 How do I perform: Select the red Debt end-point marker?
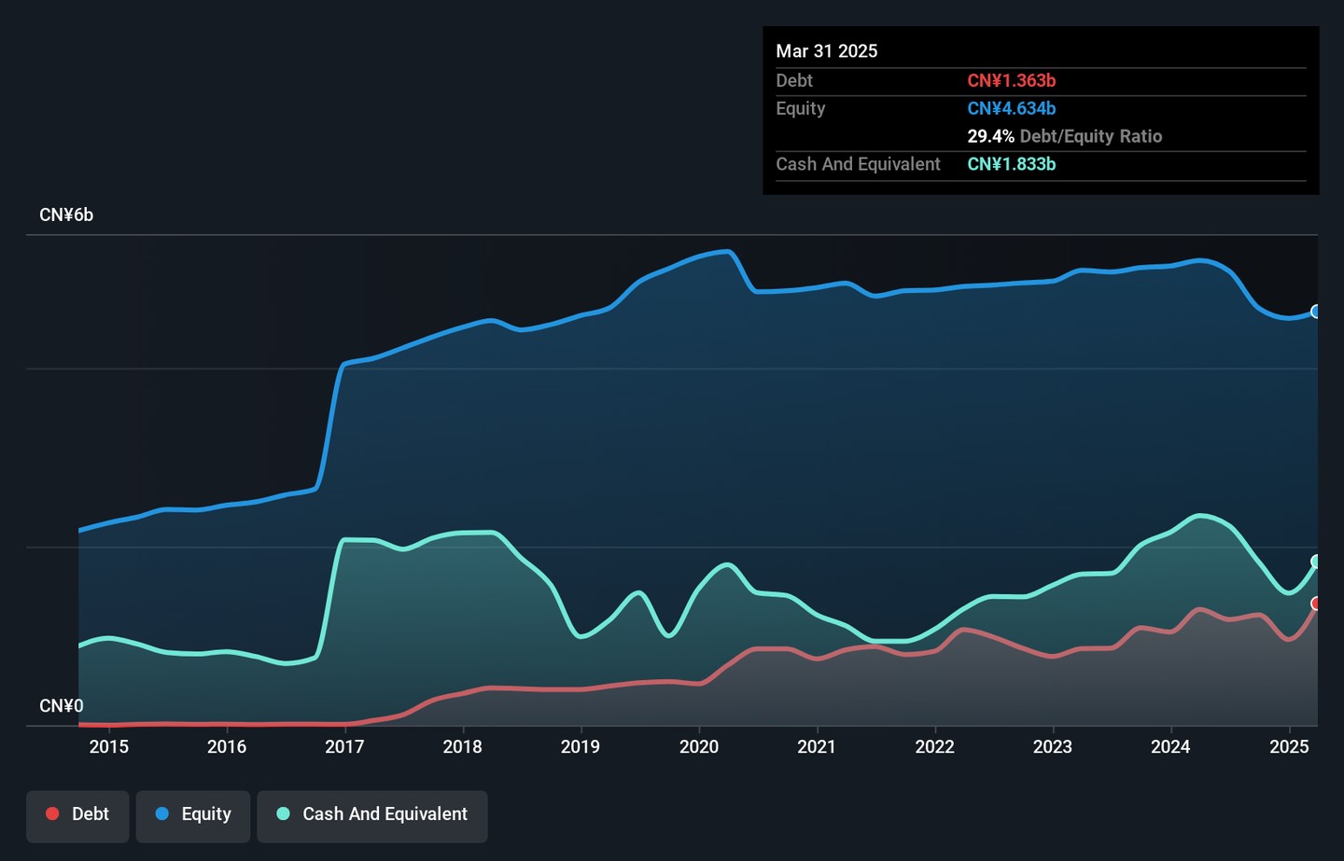point(1316,604)
